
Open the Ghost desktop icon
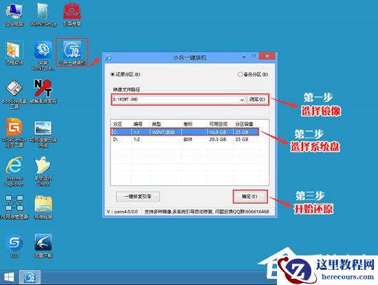point(43,171)
